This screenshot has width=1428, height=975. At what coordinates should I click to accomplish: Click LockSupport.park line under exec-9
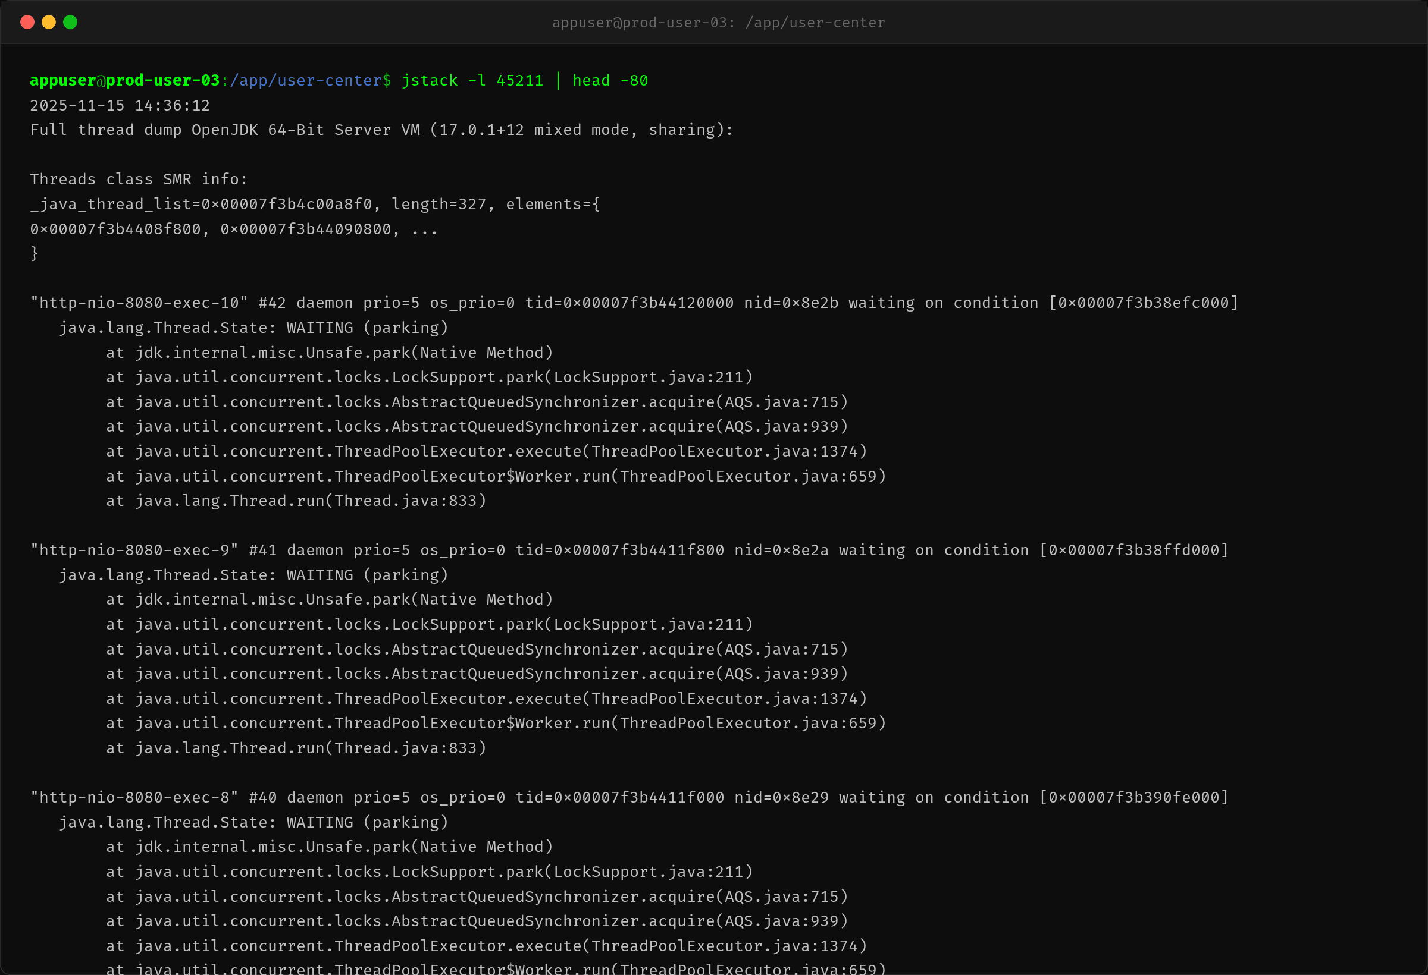coord(430,624)
